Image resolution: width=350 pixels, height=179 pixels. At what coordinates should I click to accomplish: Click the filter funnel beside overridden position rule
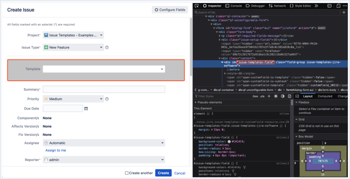(x=233, y=171)
